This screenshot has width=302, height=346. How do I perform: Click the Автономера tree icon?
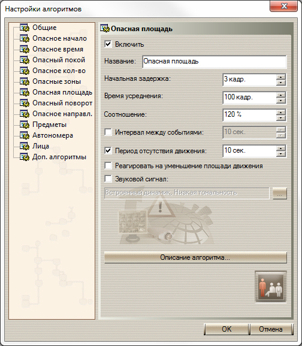25,135
